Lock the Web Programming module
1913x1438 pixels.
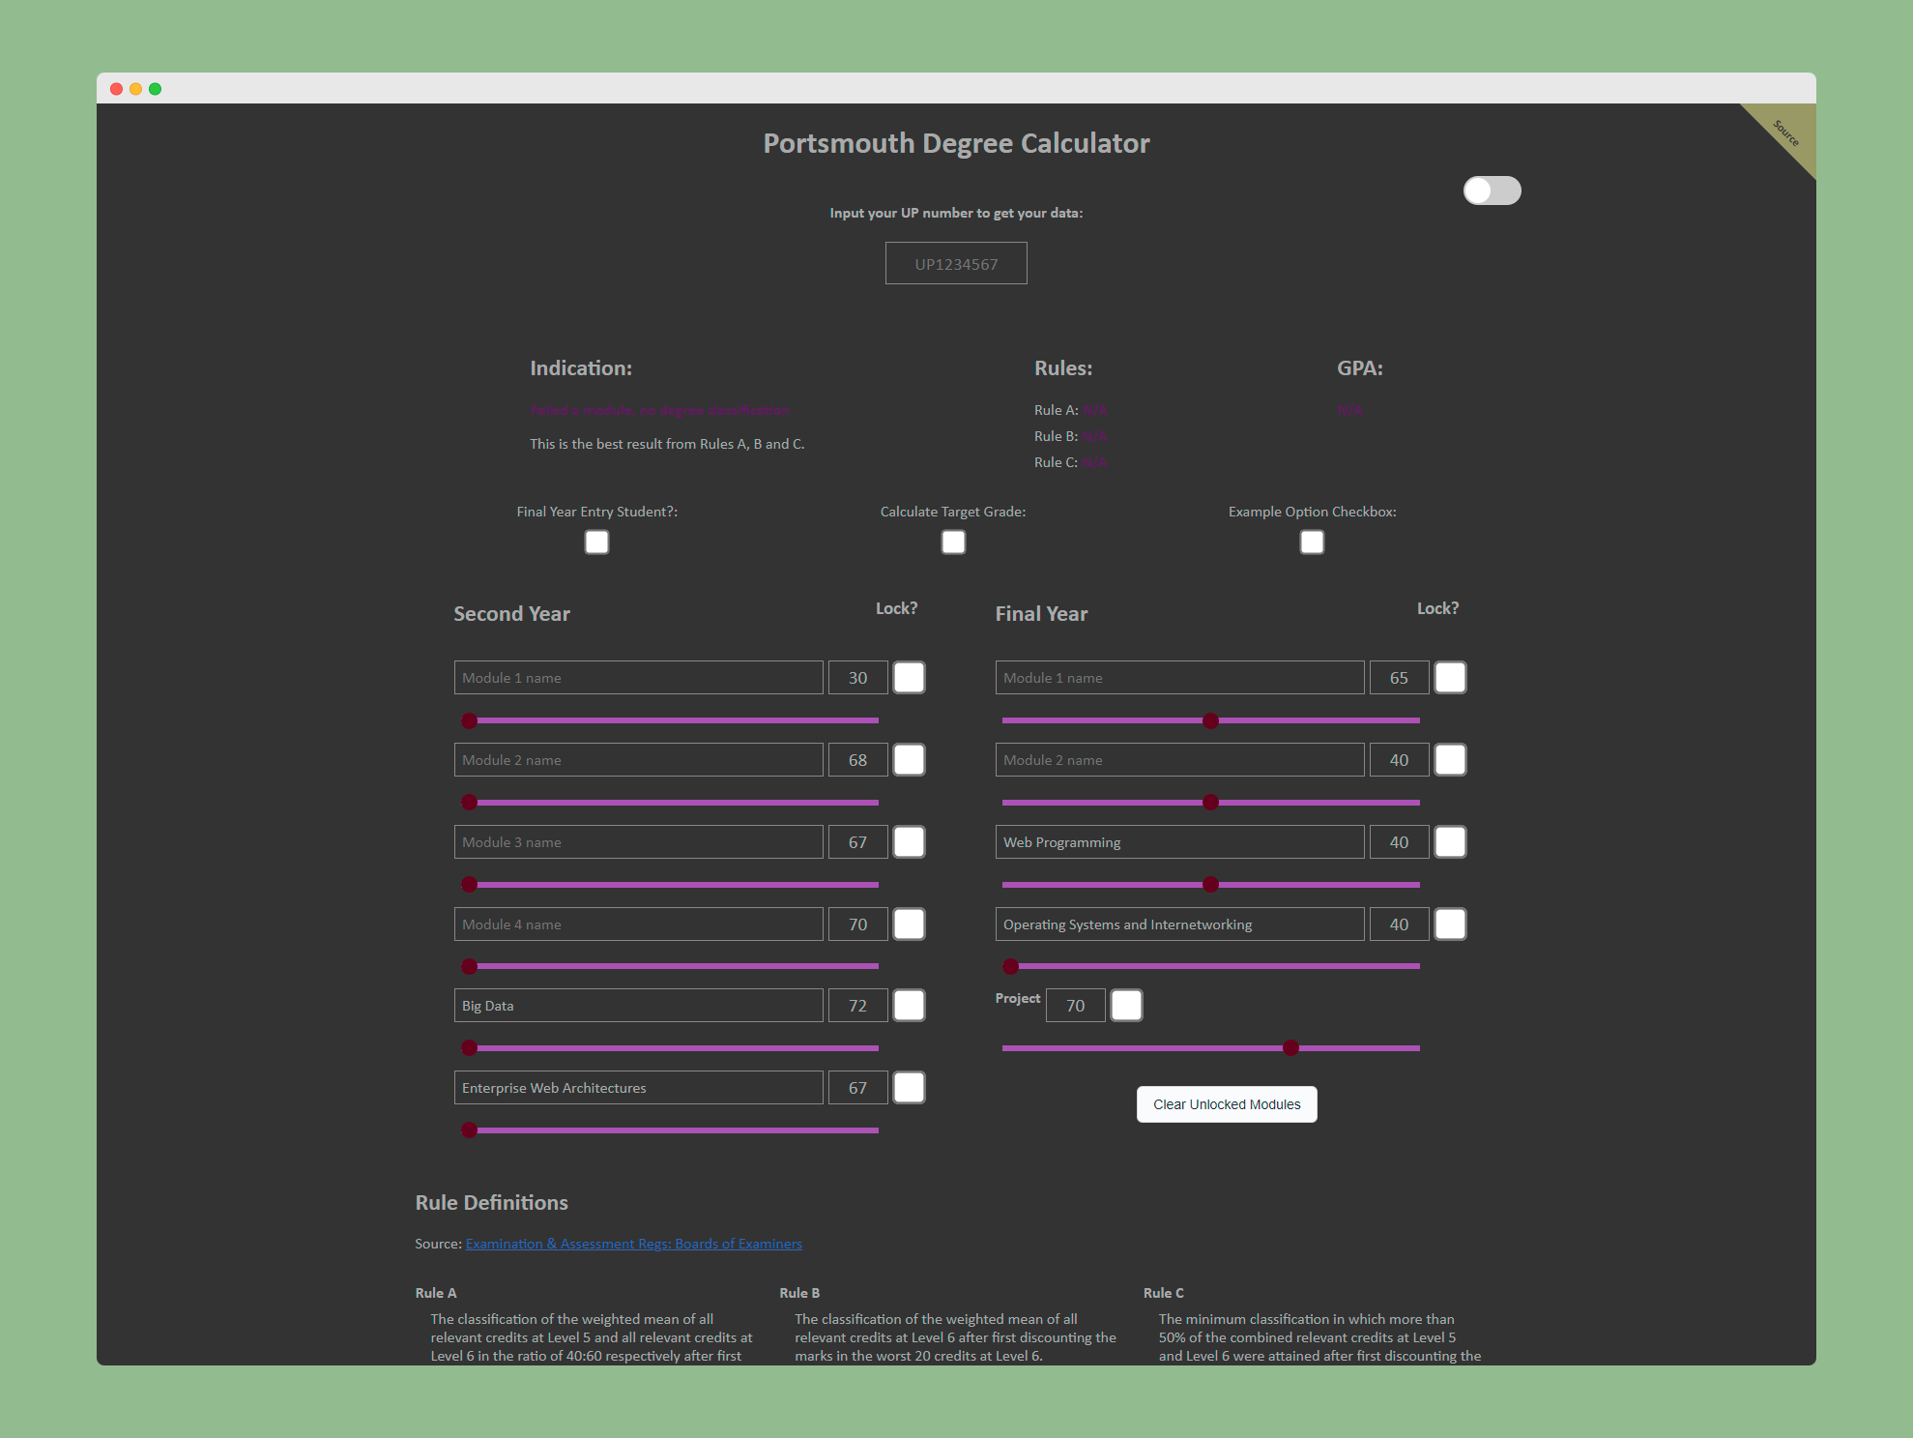[1450, 842]
